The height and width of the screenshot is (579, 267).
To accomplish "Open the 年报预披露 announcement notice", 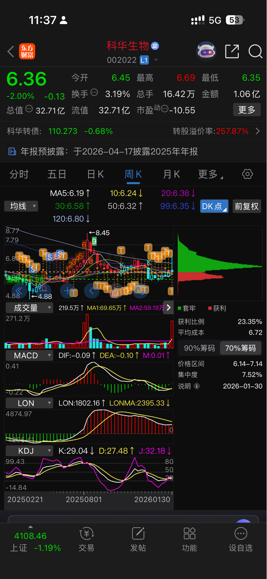I will click(133, 152).
